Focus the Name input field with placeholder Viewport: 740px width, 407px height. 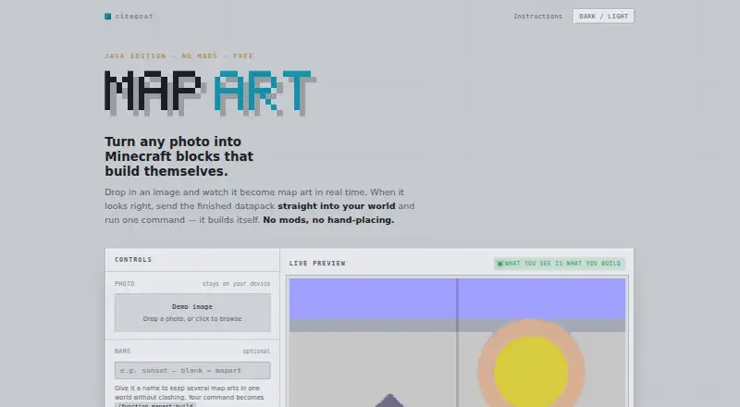click(x=192, y=370)
